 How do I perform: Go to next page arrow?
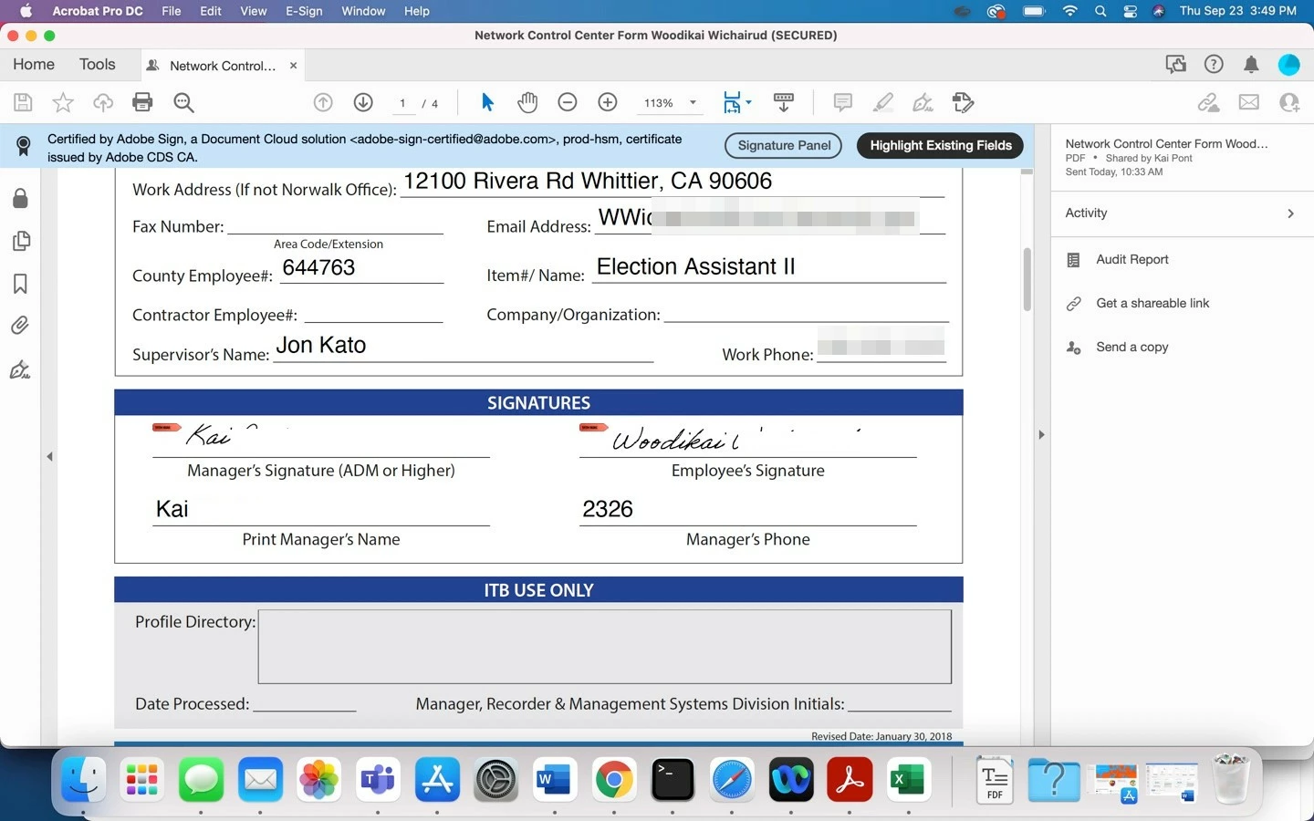(x=363, y=102)
